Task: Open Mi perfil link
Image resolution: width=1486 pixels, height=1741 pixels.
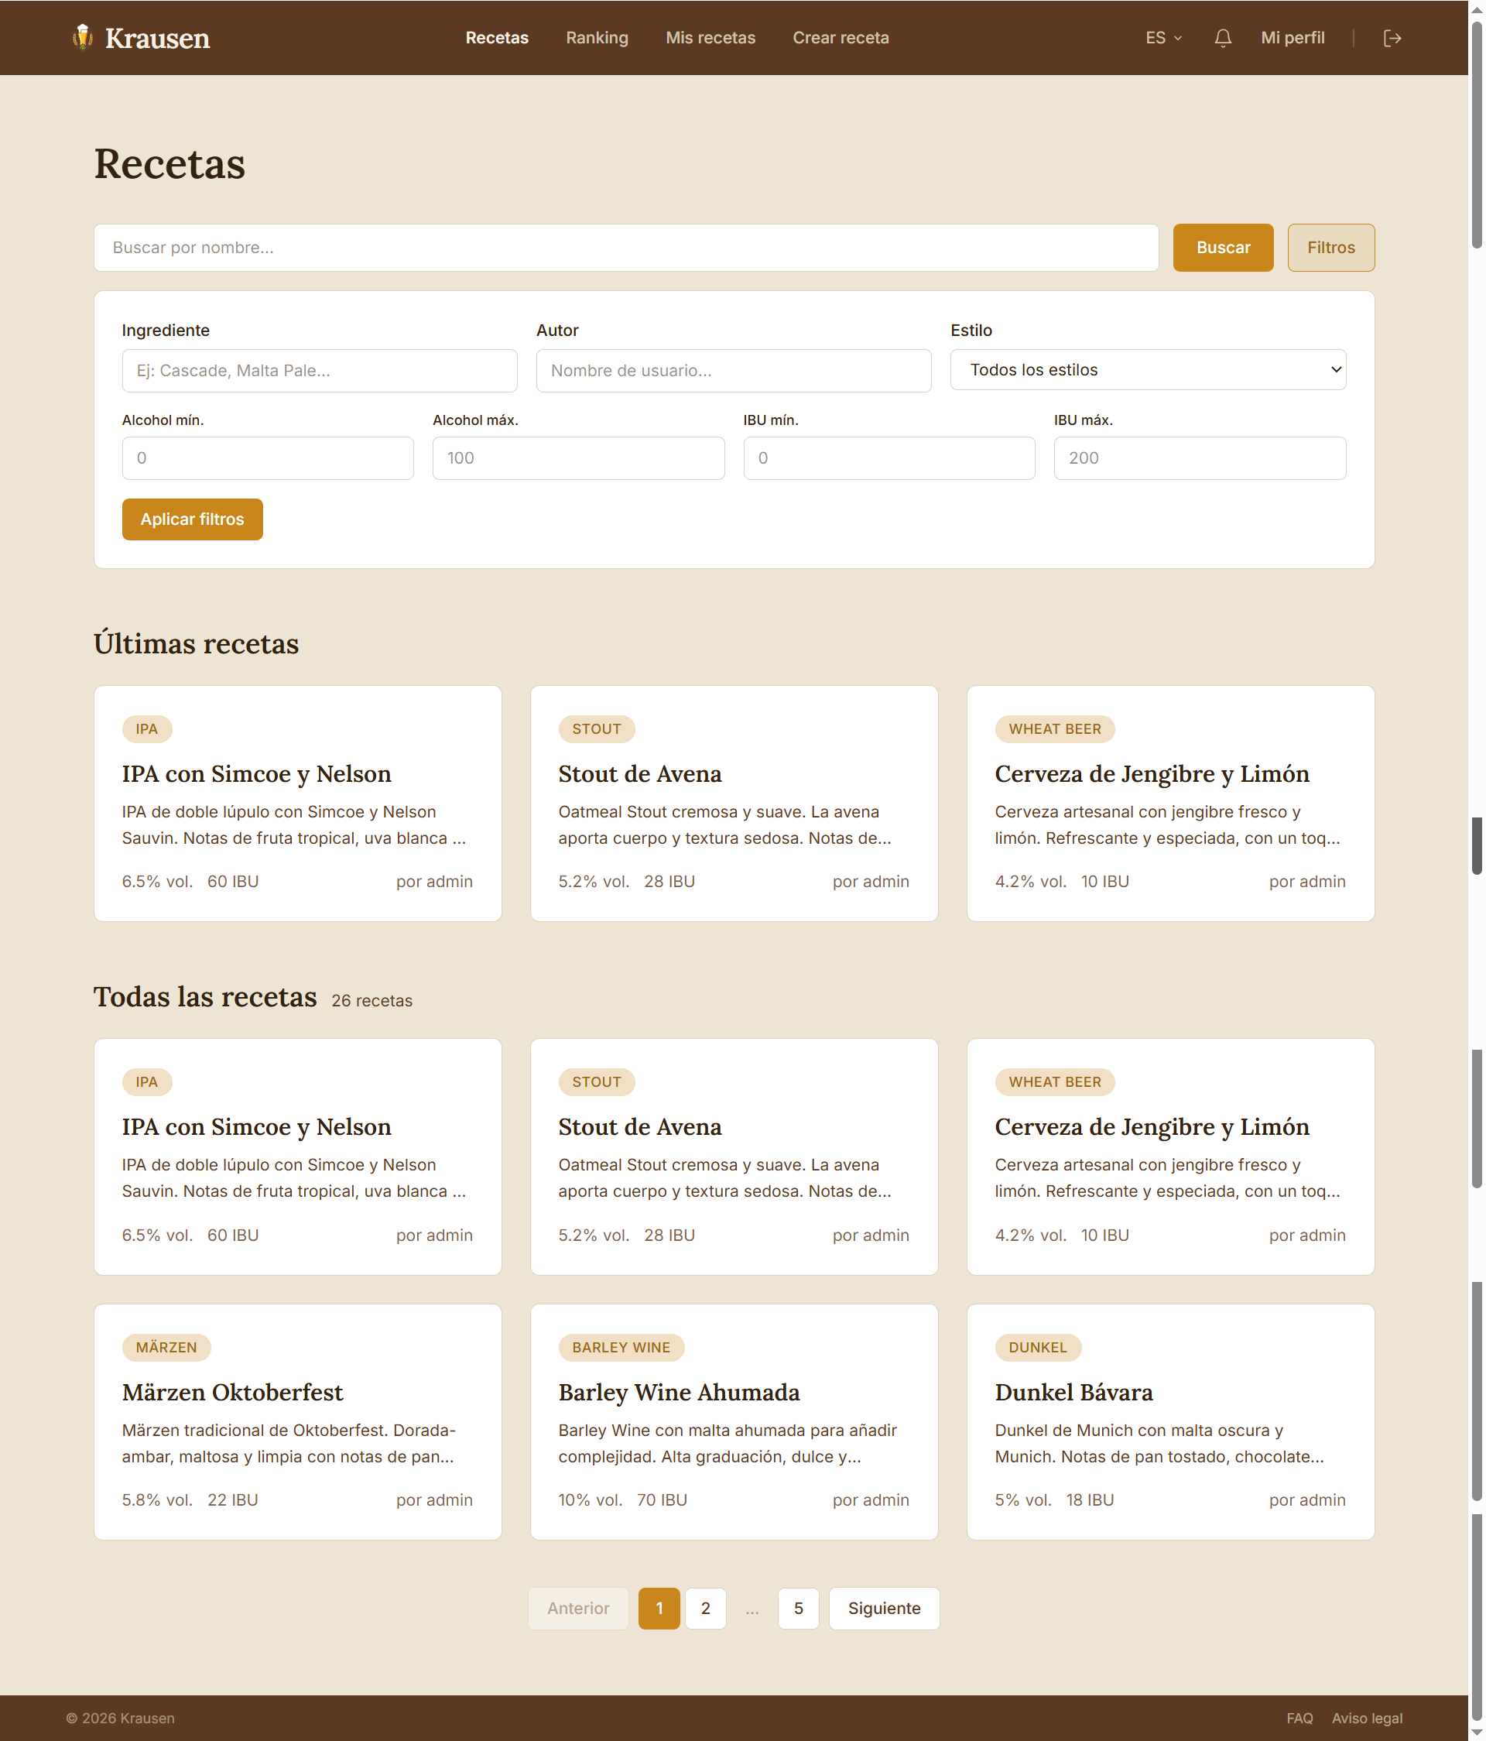Action: click(1292, 38)
